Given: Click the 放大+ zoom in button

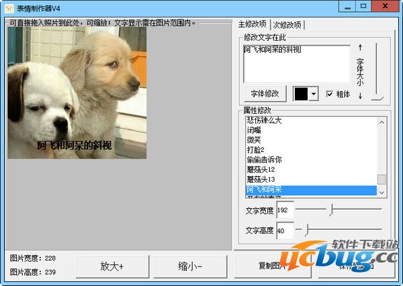Looking at the screenshot, I should pyautogui.click(x=112, y=266).
